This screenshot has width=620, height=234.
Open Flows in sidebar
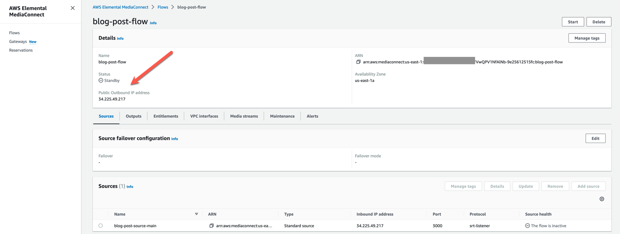coord(14,33)
